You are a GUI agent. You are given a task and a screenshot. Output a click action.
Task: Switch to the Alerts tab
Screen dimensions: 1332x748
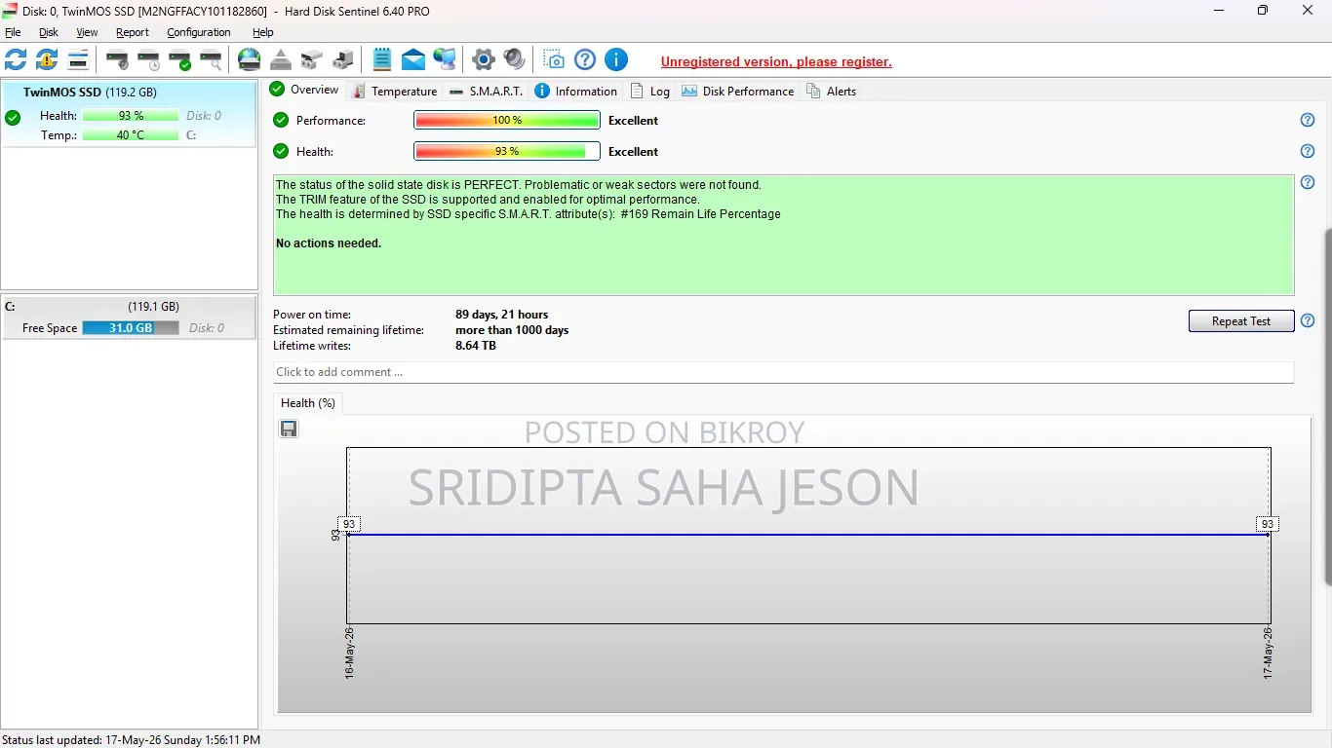click(832, 91)
